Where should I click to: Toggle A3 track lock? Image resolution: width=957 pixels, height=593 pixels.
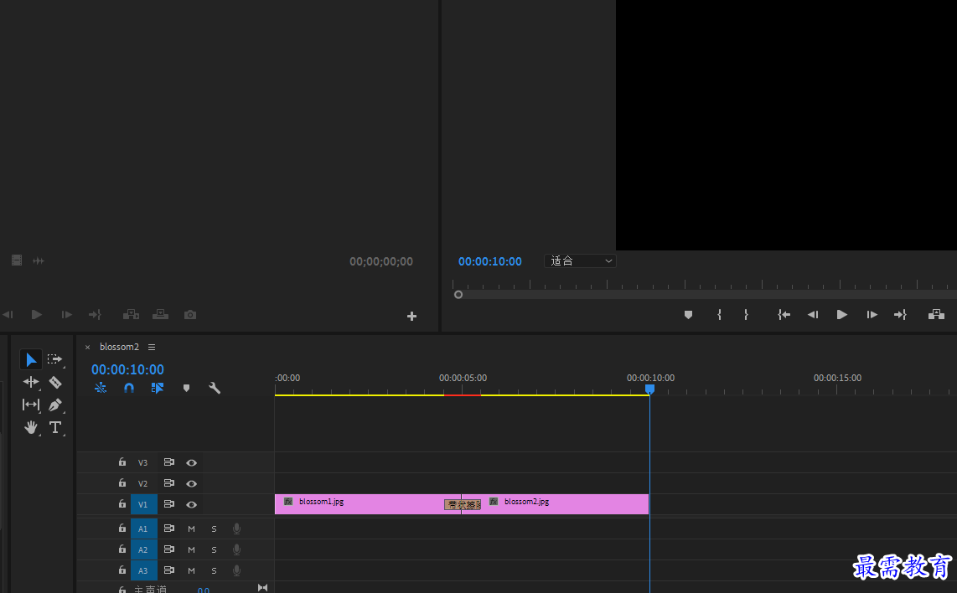122,570
